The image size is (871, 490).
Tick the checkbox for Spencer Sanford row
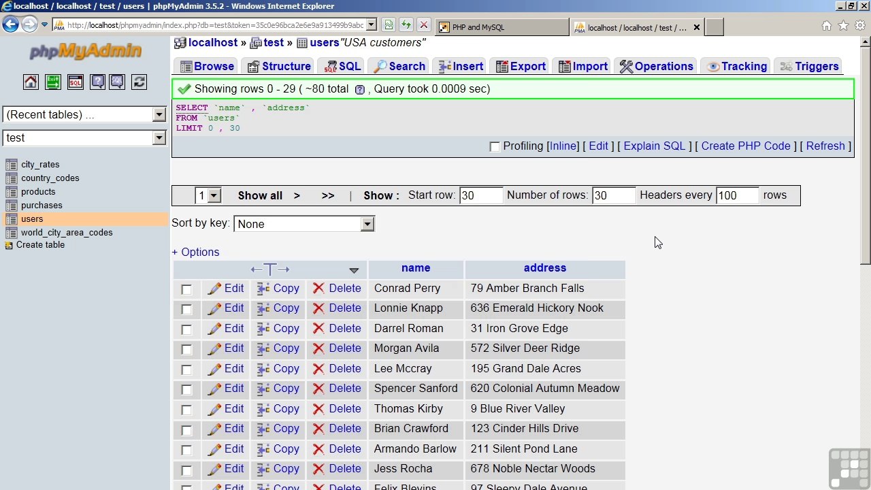point(186,389)
